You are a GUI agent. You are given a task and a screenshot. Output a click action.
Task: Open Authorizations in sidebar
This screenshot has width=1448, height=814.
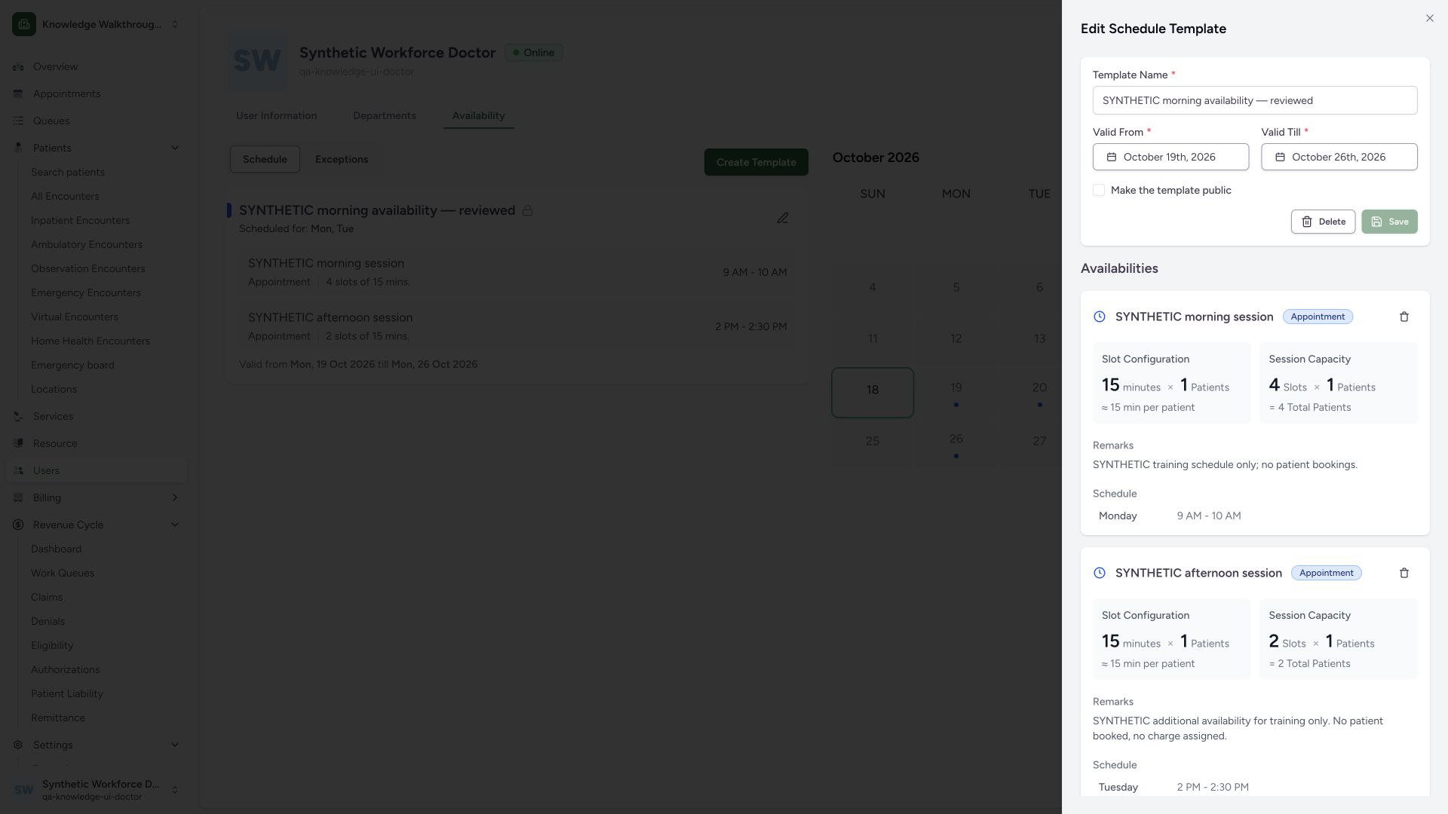coord(65,669)
